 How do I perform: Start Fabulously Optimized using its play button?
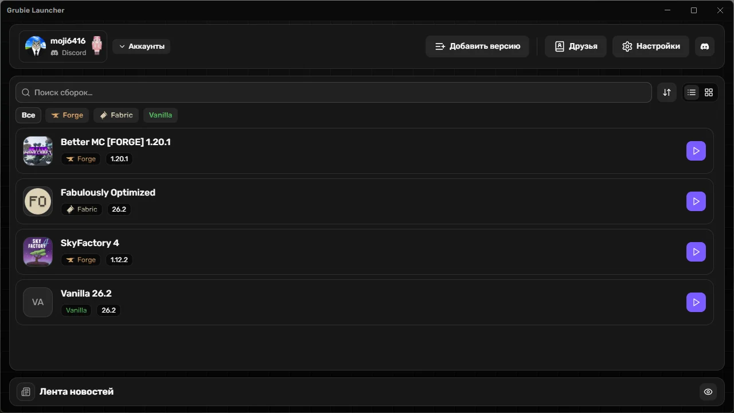coord(696,201)
